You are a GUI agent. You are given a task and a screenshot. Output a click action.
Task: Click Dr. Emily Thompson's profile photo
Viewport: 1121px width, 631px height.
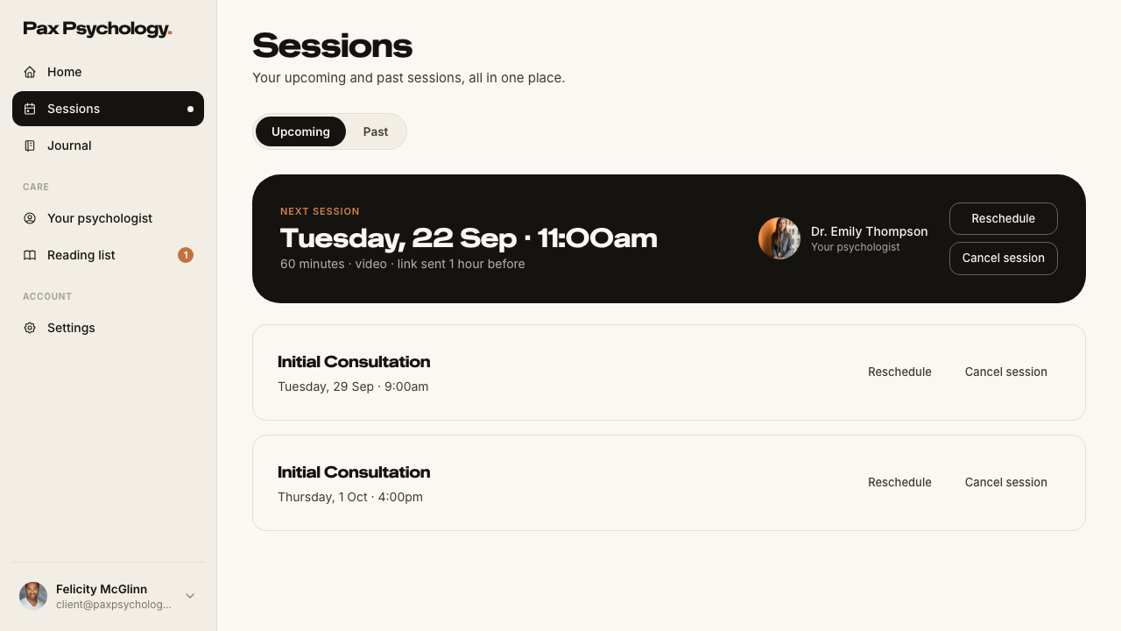(x=779, y=238)
